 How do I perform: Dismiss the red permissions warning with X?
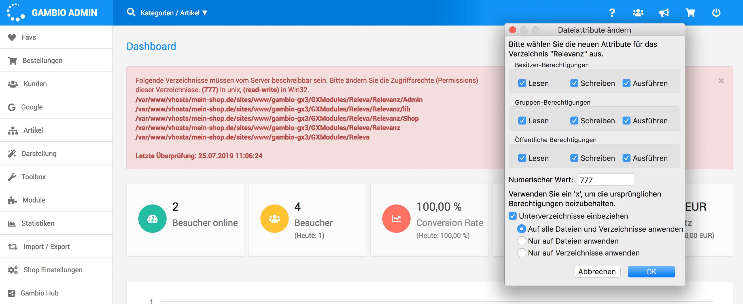(721, 81)
